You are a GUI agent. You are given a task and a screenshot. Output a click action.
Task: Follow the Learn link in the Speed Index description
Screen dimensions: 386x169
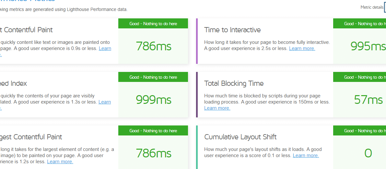(x=105, y=102)
